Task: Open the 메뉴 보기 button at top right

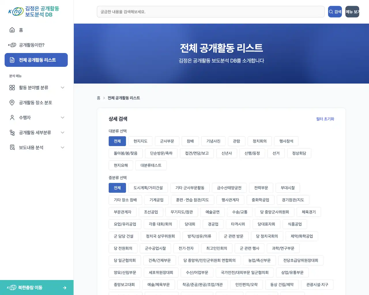Action: coord(352,12)
